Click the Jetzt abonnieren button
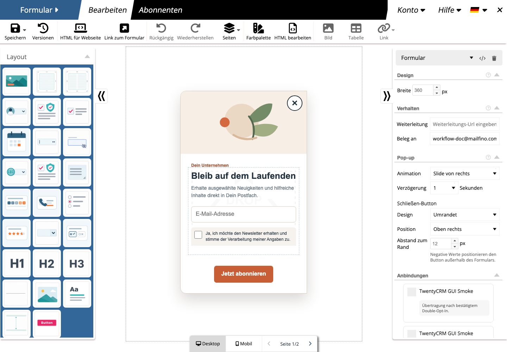Viewport: 507px width, 352px height. click(244, 274)
